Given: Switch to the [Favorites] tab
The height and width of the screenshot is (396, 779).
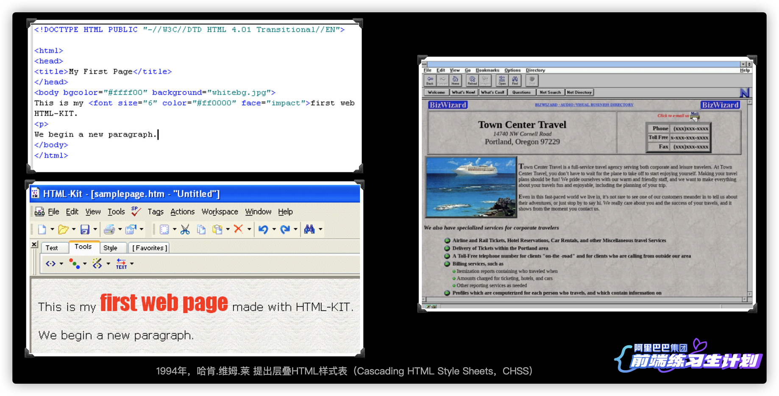Looking at the screenshot, I should point(150,248).
